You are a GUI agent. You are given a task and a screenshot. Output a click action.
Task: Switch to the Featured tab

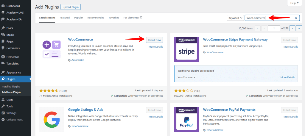click(x=65, y=18)
